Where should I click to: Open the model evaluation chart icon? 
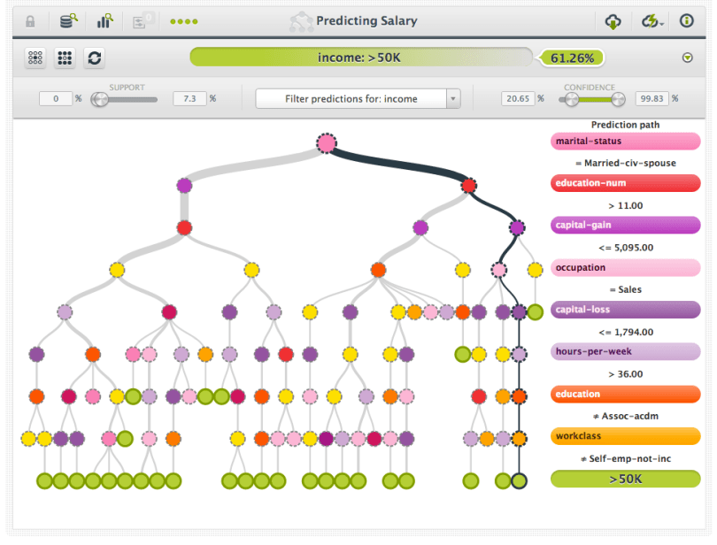click(x=105, y=21)
